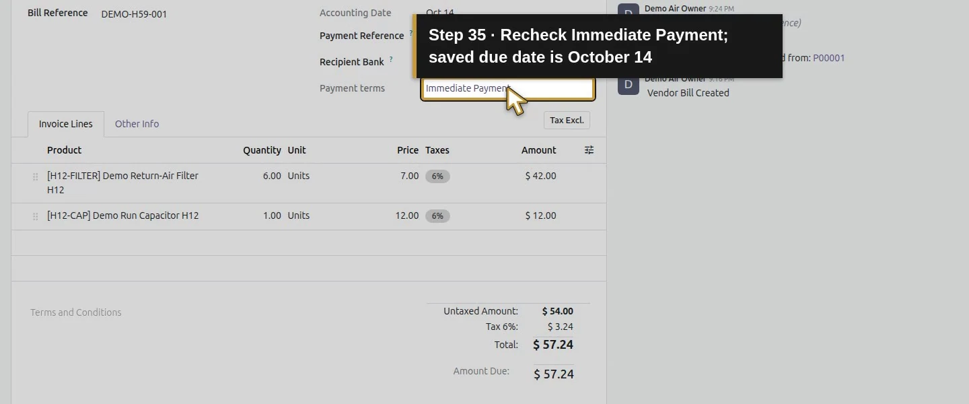This screenshot has width=969, height=404.
Task: Click the Units cell of the capacitor line
Action: click(299, 215)
